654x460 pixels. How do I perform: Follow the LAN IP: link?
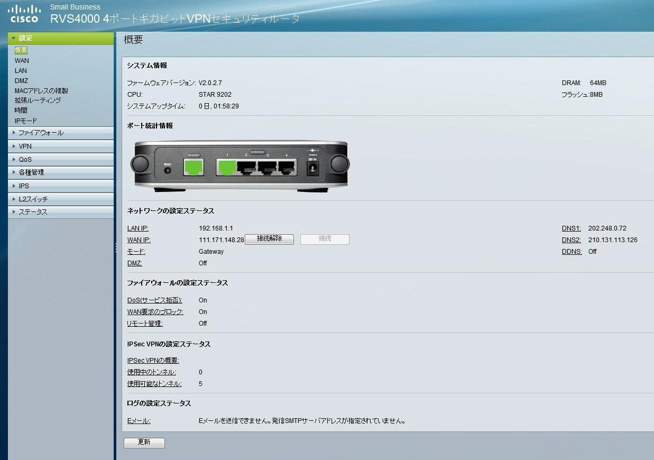[x=138, y=228]
